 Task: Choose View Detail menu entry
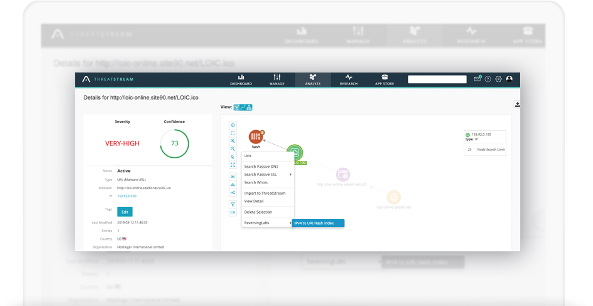pos(268,201)
